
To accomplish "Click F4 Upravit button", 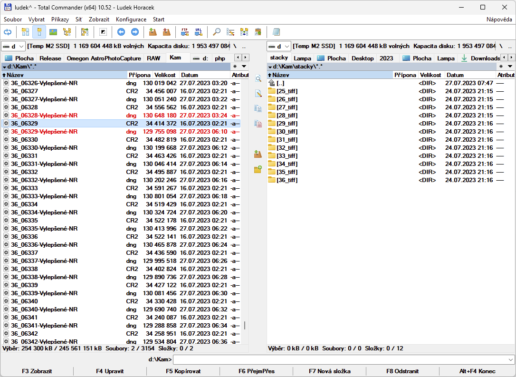I will pyautogui.click(x=110, y=371).
